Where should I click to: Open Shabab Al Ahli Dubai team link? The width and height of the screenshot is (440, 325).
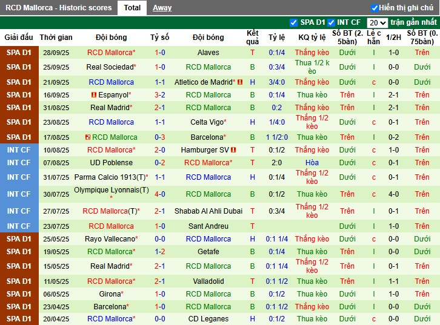(208, 211)
